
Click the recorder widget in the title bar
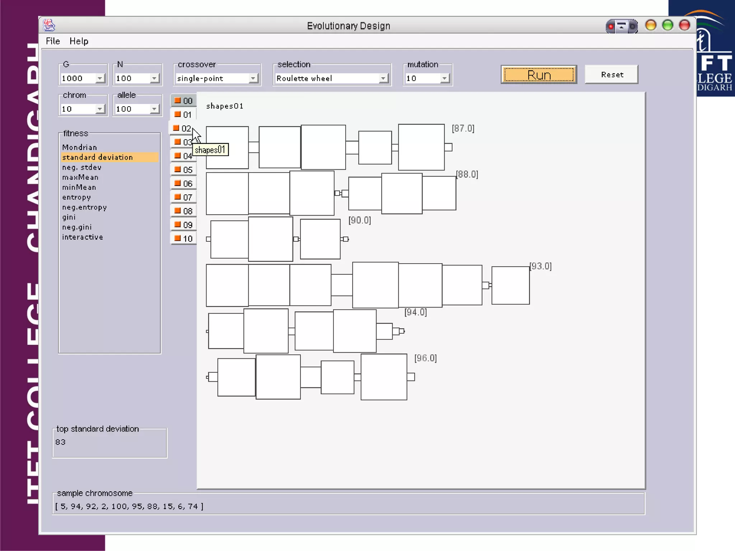(x=621, y=26)
